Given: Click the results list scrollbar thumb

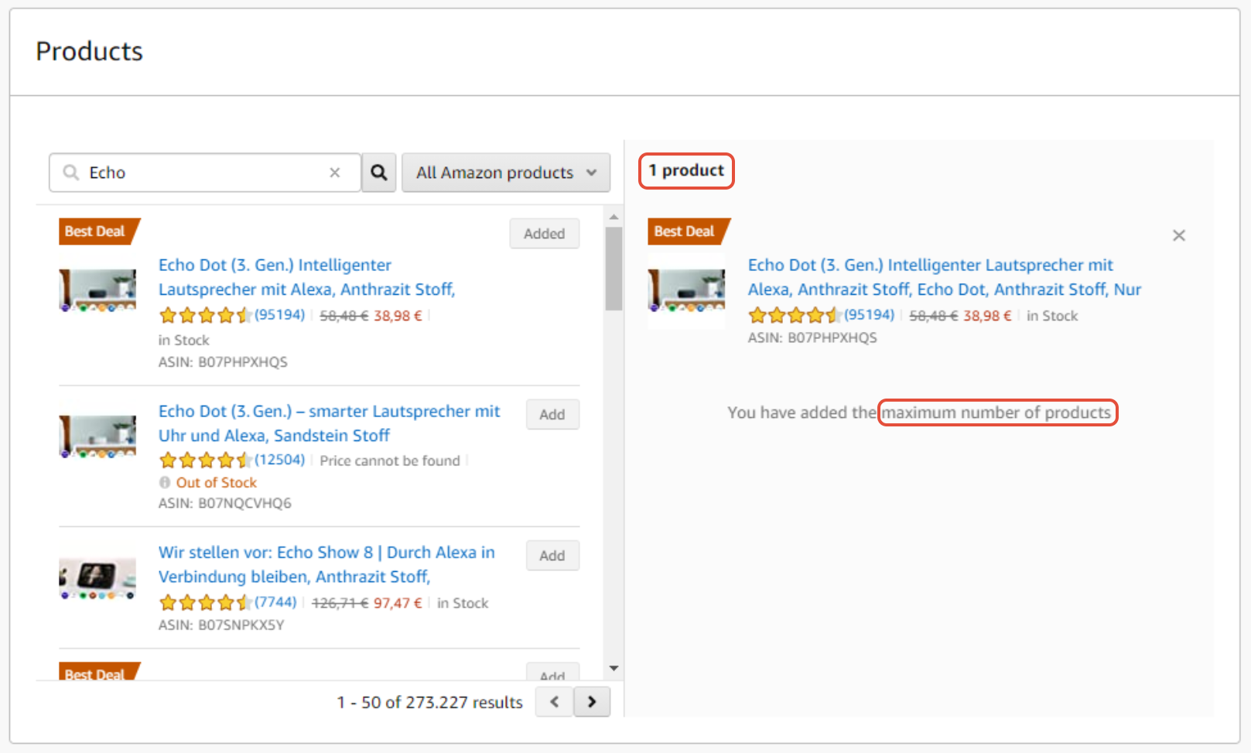Looking at the screenshot, I should click(614, 268).
